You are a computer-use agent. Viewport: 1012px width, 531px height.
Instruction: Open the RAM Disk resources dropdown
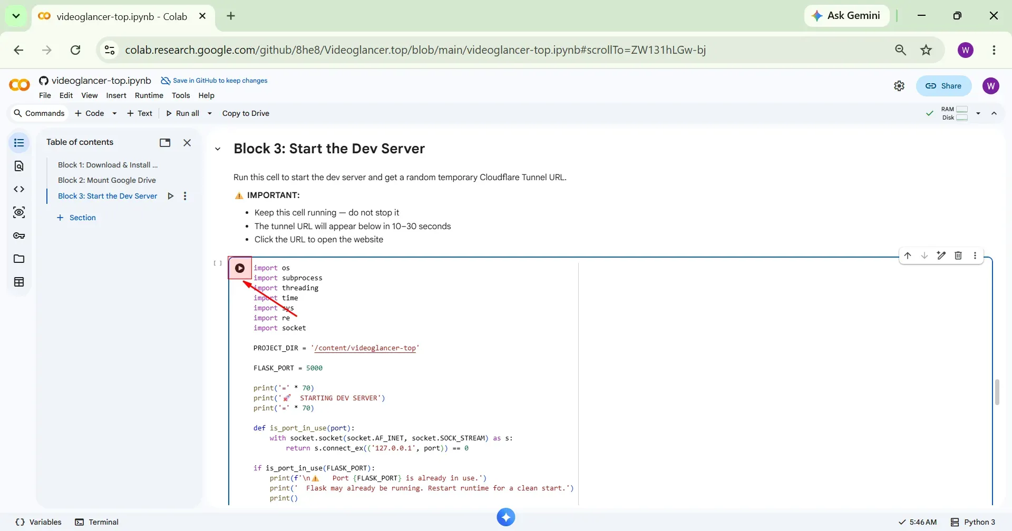tap(978, 113)
